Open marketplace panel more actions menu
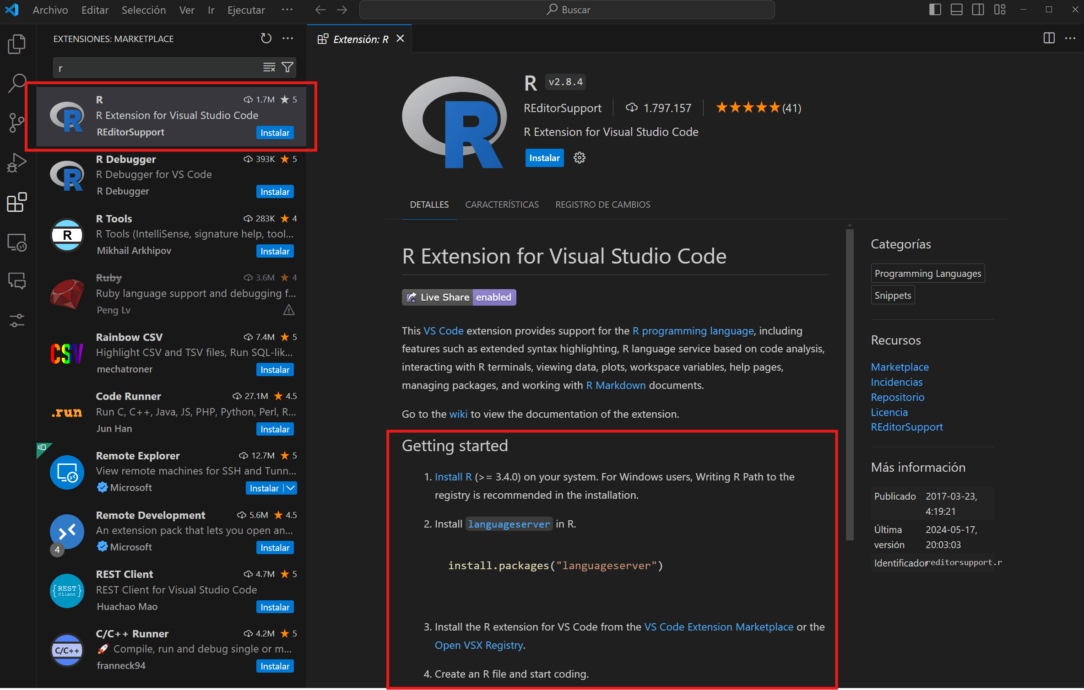Screen dimensions: 1084x690 click(288, 38)
